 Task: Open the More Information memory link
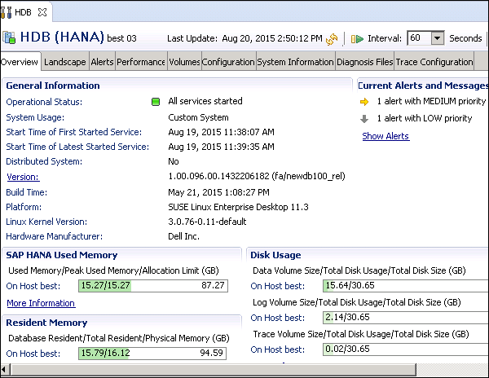pyautogui.click(x=41, y=303)
